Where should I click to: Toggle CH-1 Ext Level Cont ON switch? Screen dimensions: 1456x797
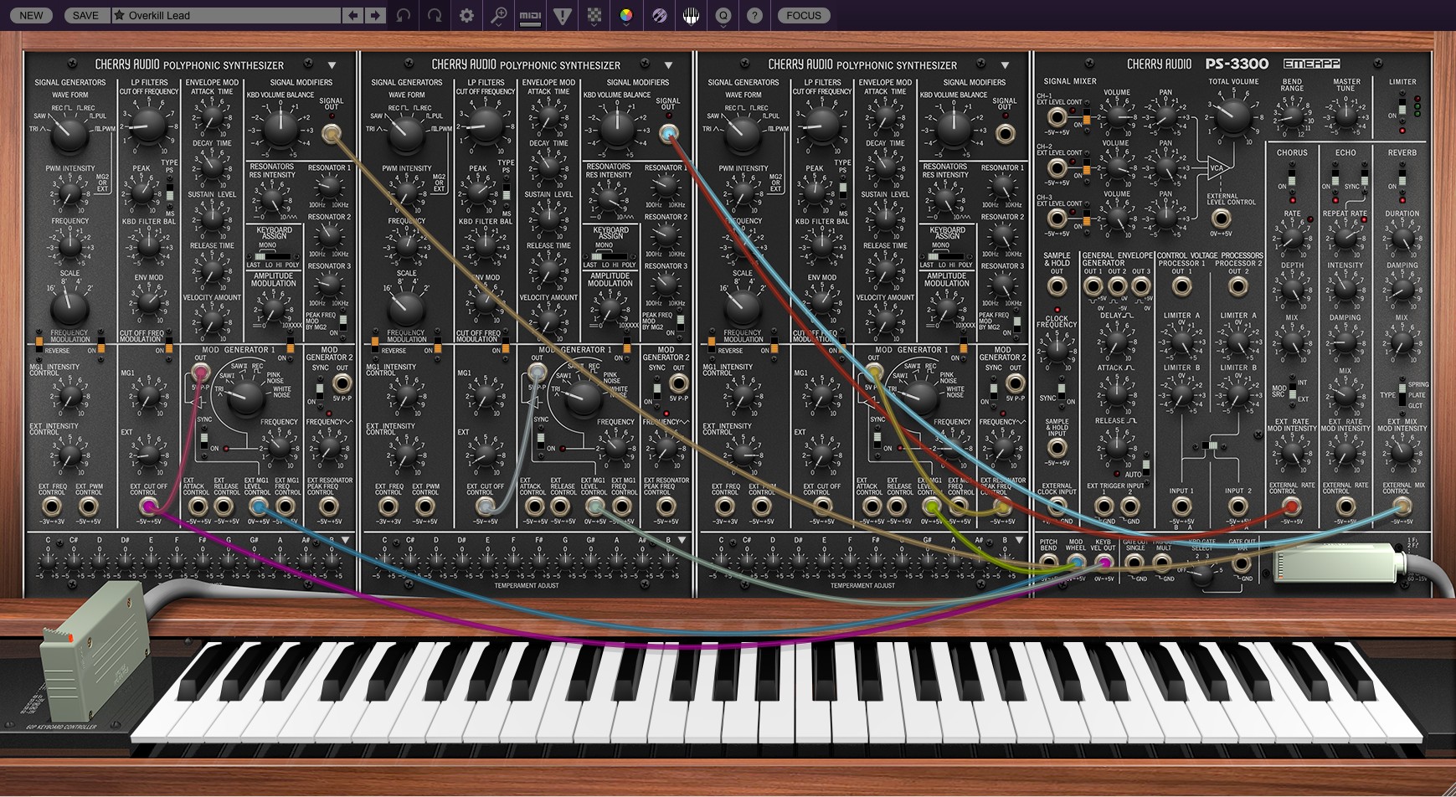[x=1086, y=116]
